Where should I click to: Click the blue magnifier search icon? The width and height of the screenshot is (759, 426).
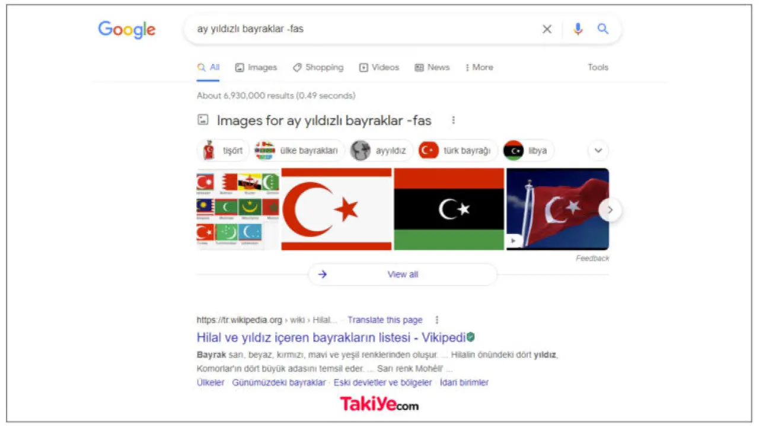coord(603,28)
